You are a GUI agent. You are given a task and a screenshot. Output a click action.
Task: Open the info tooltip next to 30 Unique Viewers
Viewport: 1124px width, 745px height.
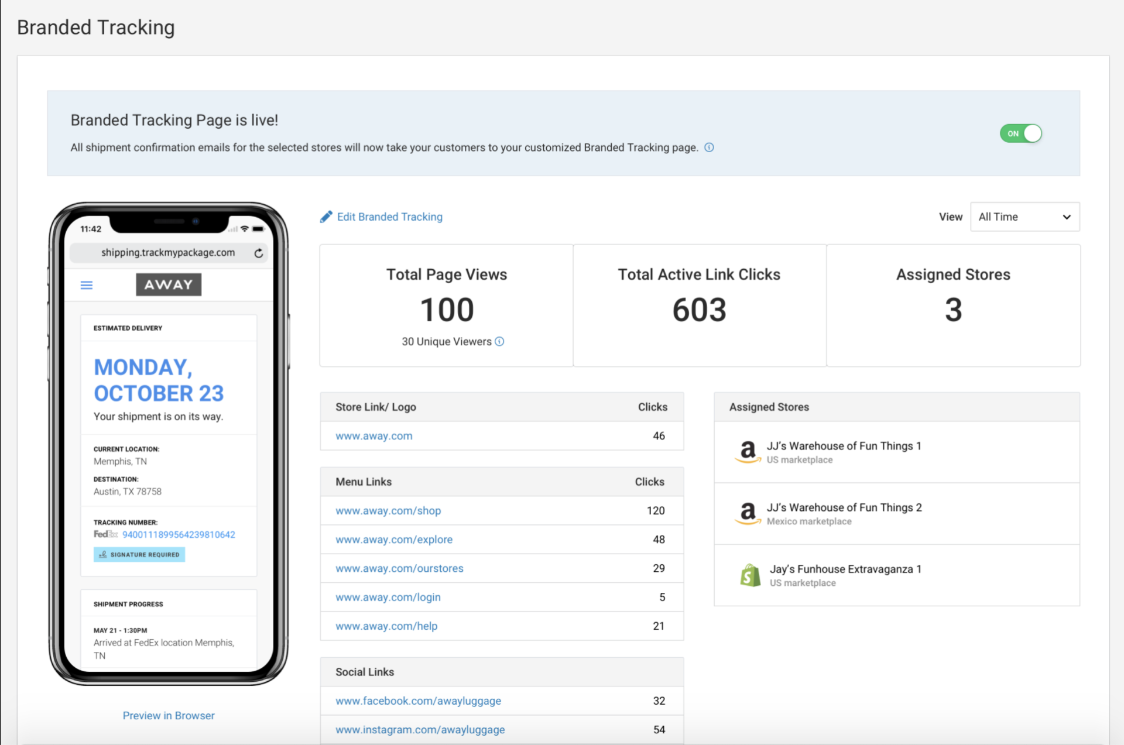pos(499,341)
